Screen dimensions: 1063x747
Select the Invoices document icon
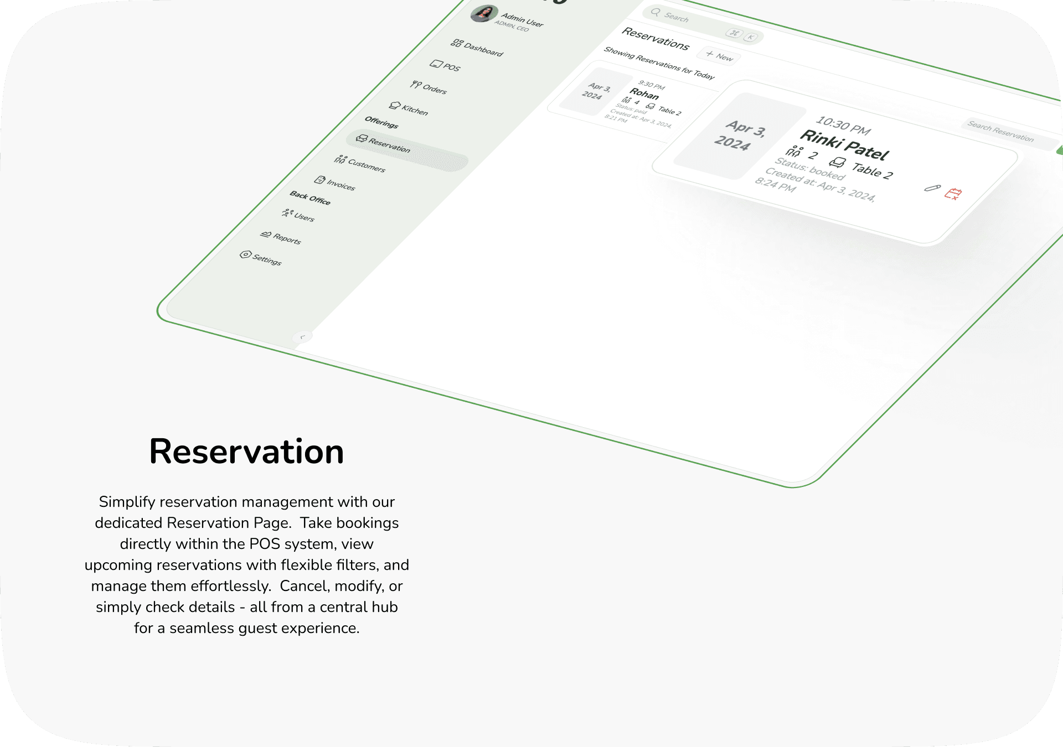pos(319,179)
